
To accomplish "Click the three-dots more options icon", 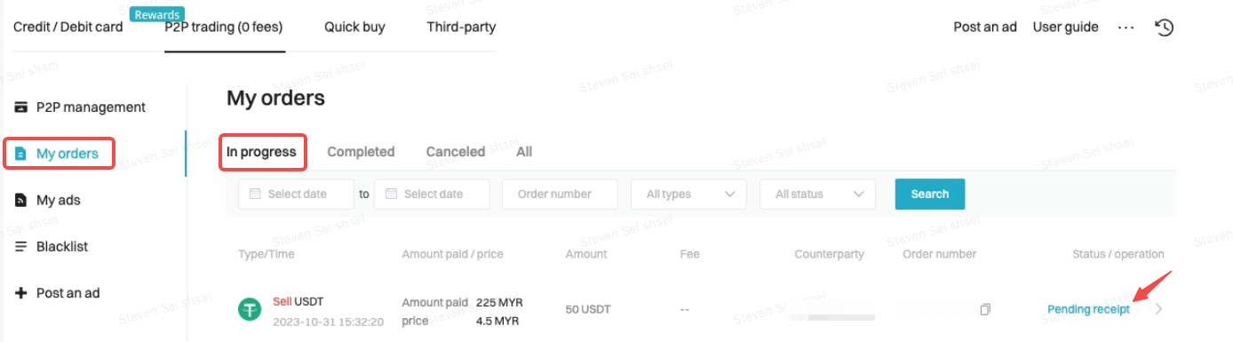I will click(x=1126, y=28).
